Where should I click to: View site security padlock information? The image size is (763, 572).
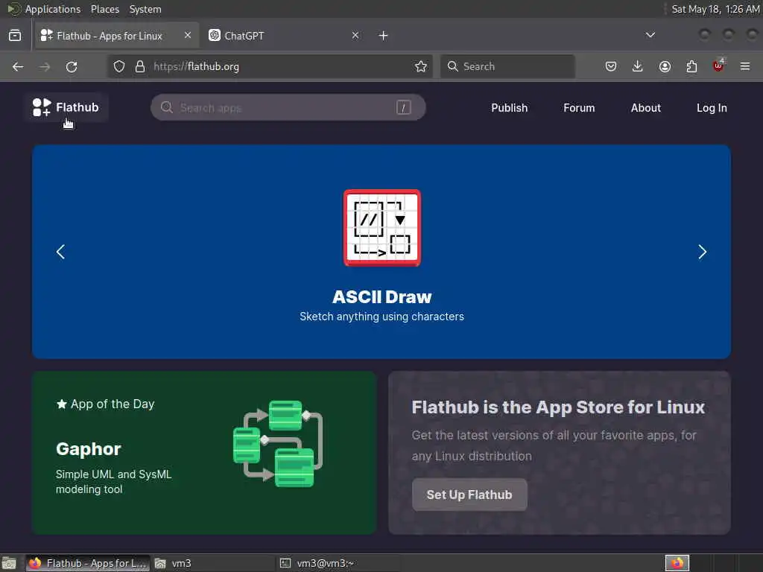[140, 66]
